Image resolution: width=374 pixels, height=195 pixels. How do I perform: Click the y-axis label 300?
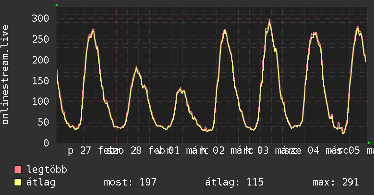40,18
